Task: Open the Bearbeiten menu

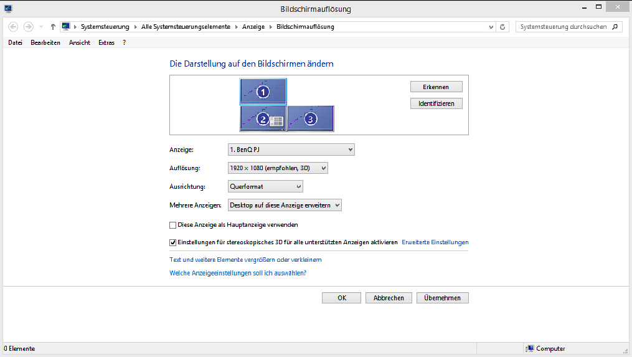Action: [x=45, y=42]
